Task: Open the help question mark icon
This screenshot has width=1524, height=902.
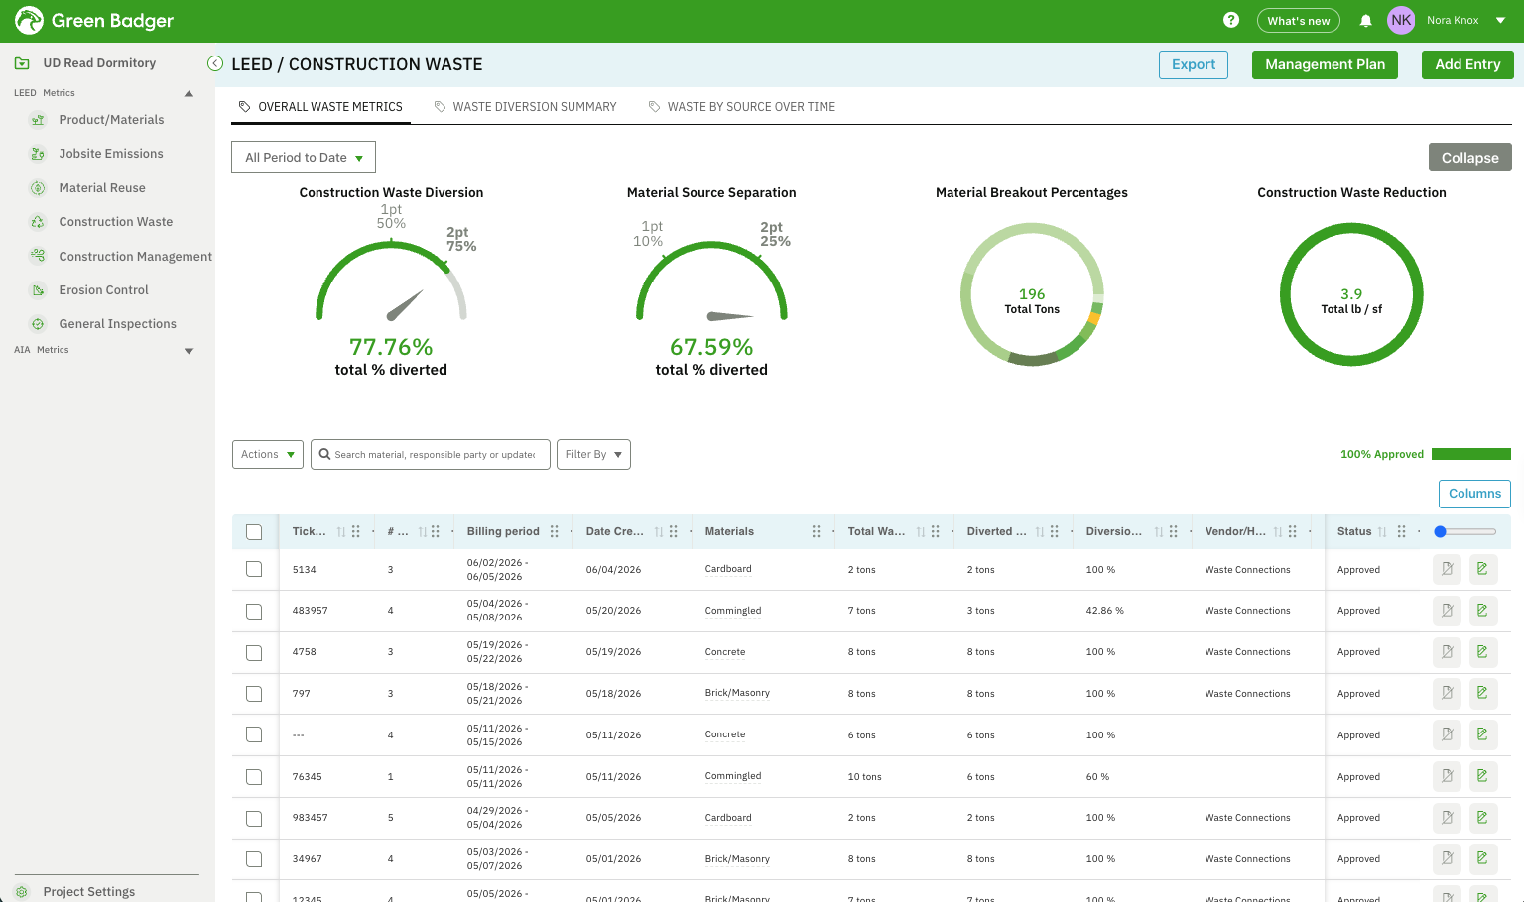Action: [1231, 20]
